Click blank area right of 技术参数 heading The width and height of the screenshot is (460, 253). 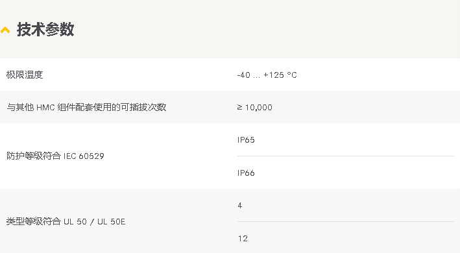pyautogui.click(x=264, y=29)
